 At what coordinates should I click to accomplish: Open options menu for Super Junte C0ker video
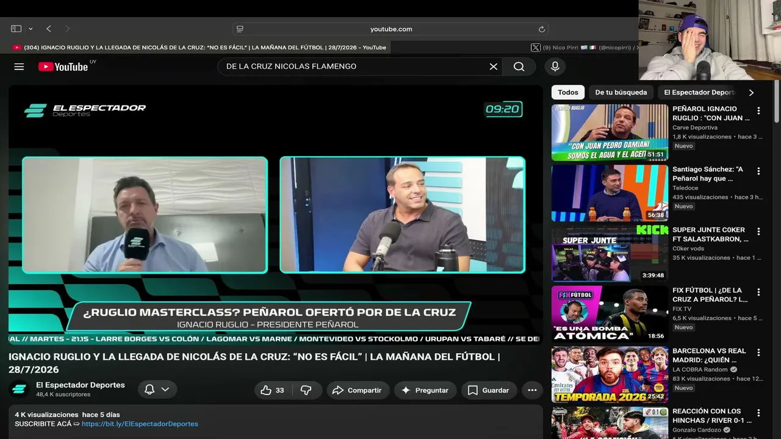[758, 232]
